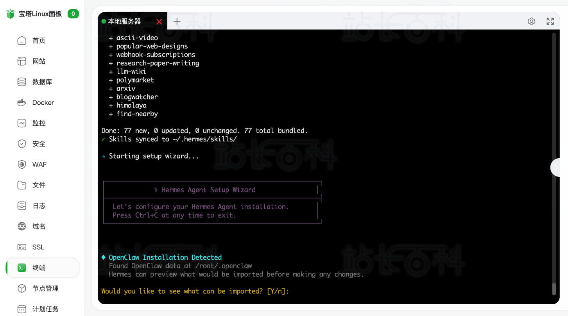This screenshot has width=568, height=316.
Task: Click the green notification count badge
Action: click(73, 14)
